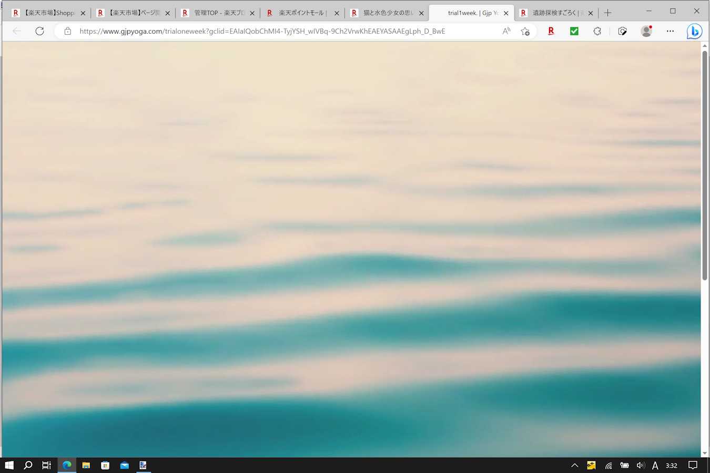Open the clock showing 3:32

coord(672,465)
